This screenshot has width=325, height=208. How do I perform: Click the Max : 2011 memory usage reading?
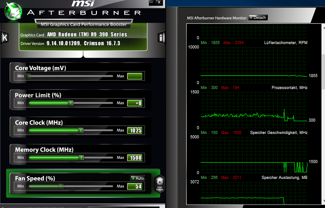point(231,178)
